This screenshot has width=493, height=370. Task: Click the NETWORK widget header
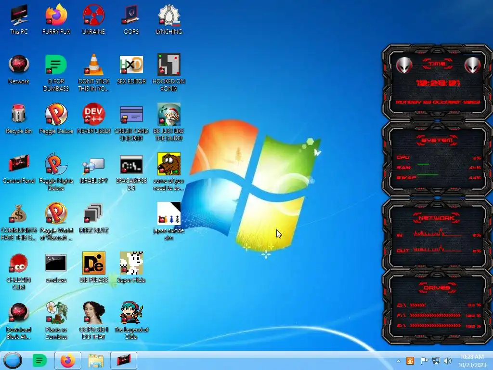tap(437, 217)
